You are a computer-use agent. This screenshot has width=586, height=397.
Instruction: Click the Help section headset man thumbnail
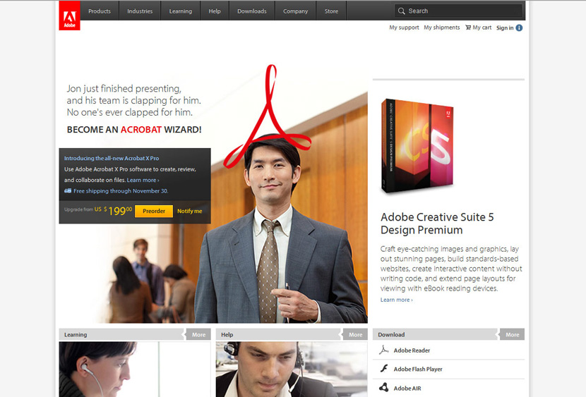(292, 369)
